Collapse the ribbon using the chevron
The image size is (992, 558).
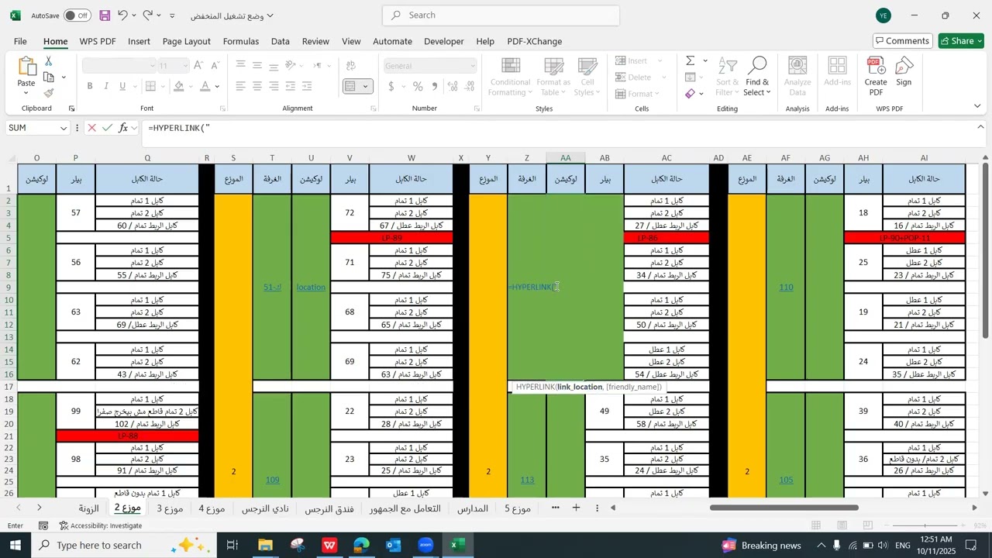977,105
